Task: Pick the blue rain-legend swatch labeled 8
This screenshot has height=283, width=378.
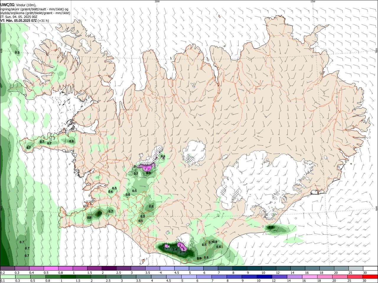Action: pyautogui.click(x=234, y=277)
